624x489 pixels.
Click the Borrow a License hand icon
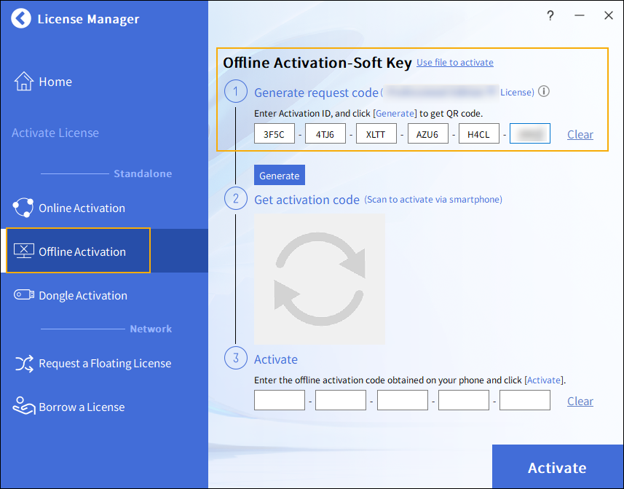24,407
